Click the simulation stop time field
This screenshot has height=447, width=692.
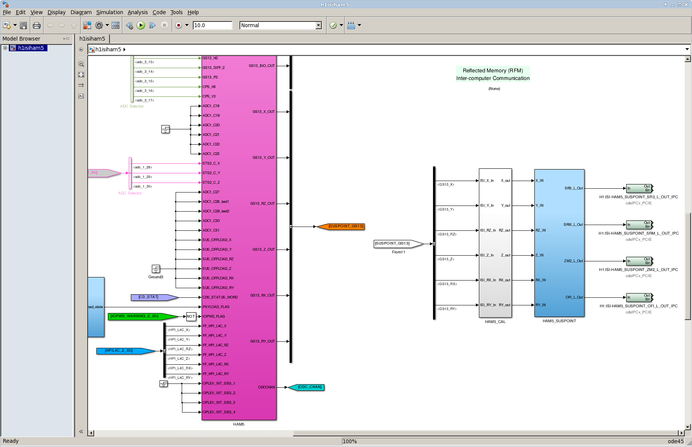[212, 25]
